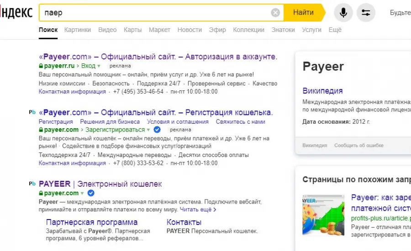Open the Коллекции tab

coord(248,30)
